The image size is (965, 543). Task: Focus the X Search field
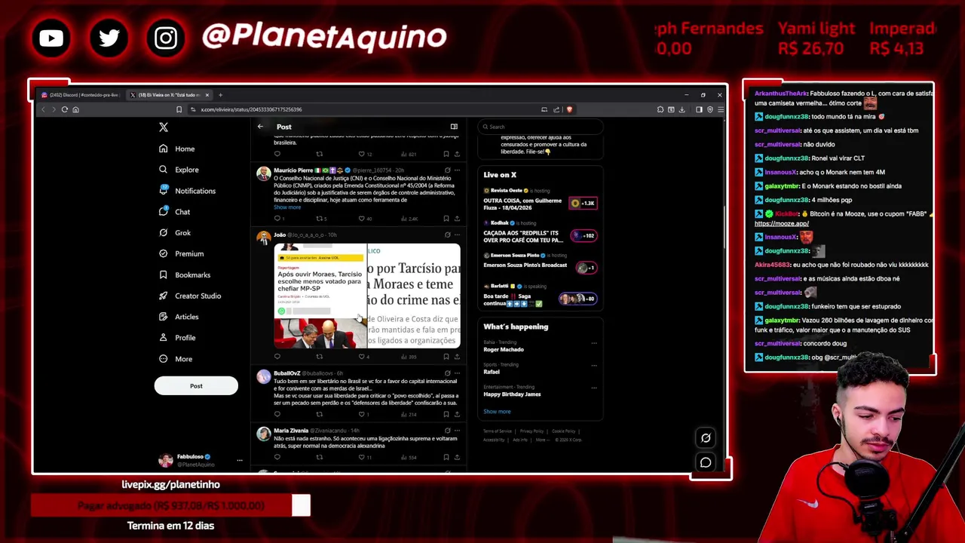point(540,127)
